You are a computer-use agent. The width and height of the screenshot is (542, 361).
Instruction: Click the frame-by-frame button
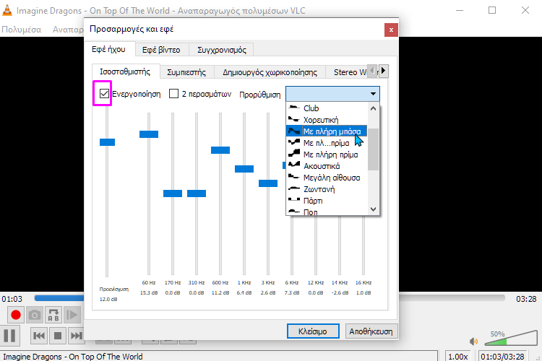pos(72,315)
